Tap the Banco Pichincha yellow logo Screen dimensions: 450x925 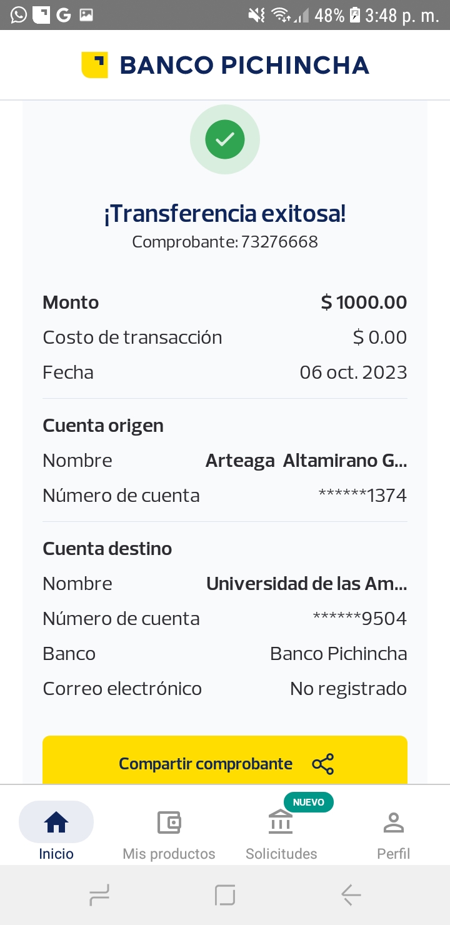click(x=94, y=65)
